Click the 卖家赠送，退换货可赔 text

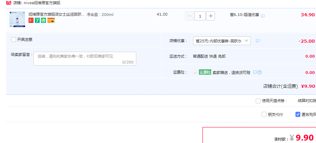click(231, 73)
